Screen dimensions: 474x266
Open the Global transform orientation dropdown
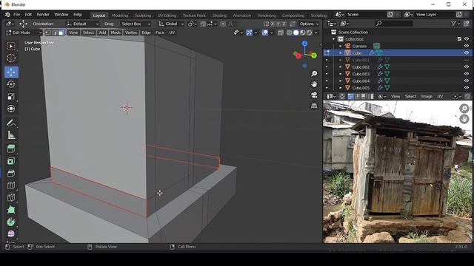click(x=171, y=24)
